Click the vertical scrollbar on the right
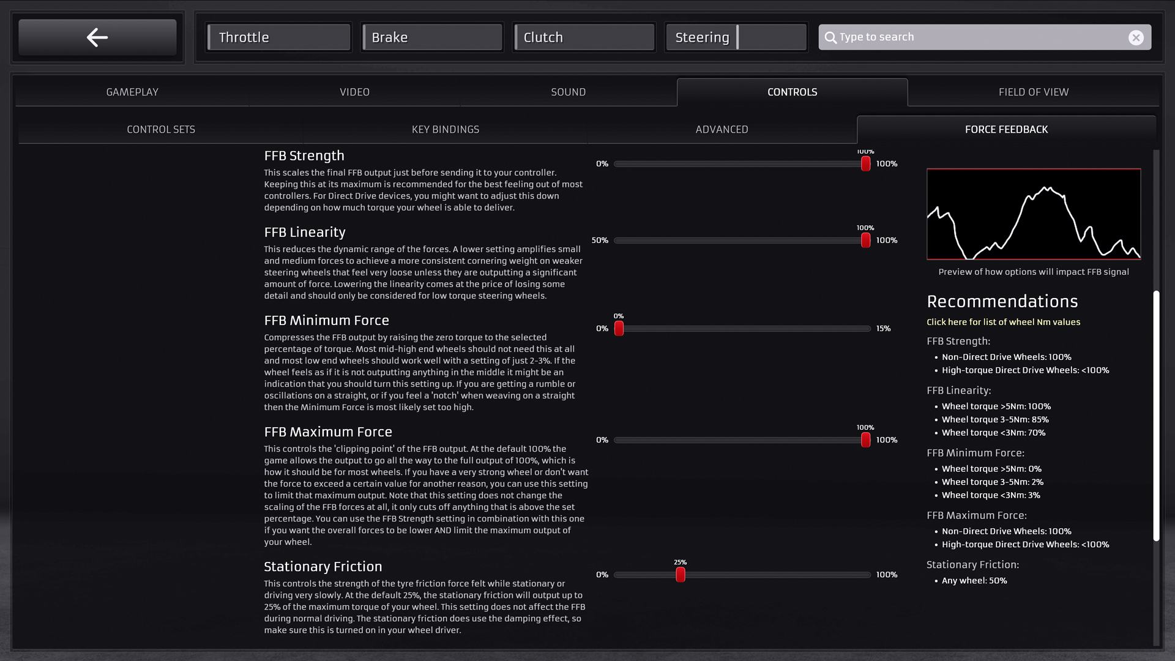The image size is (1175, 661). (x=1156, y=416)
